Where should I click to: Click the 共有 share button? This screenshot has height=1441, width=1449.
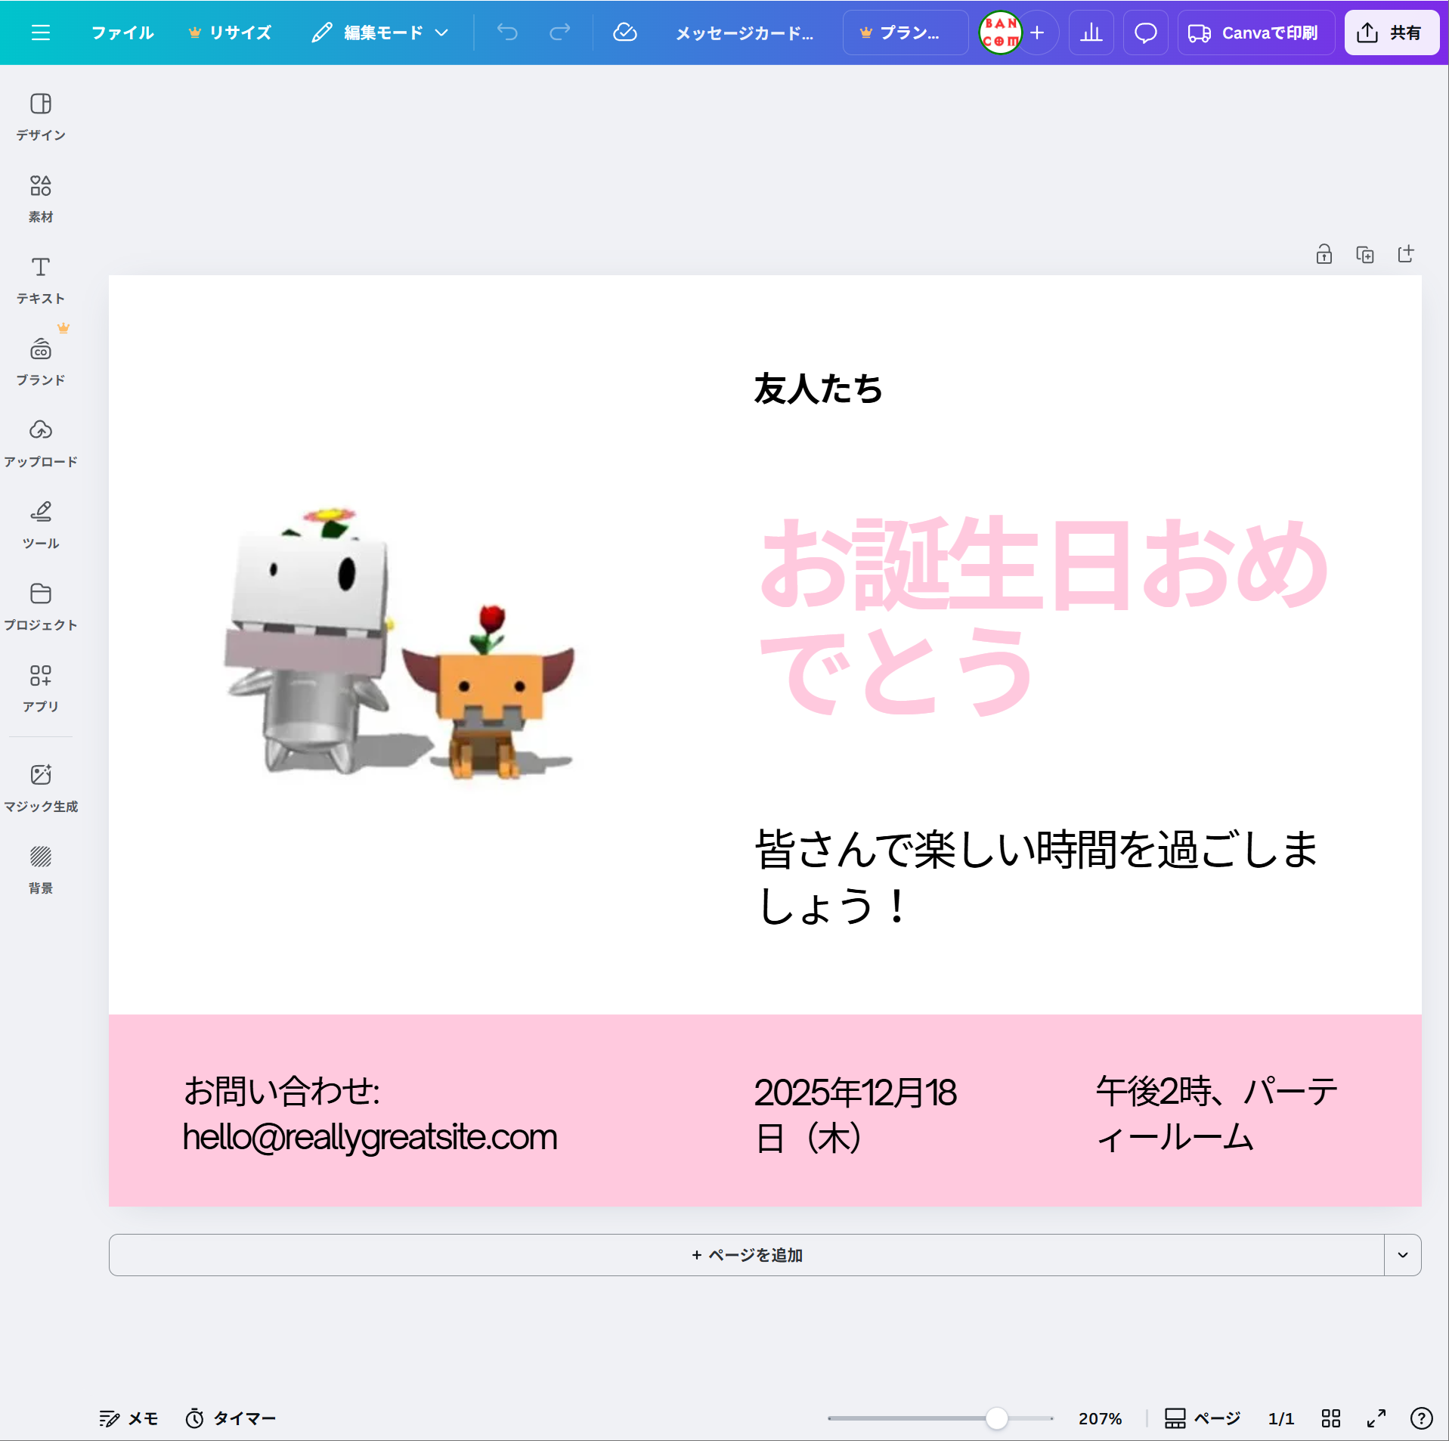pos(1390,33)
